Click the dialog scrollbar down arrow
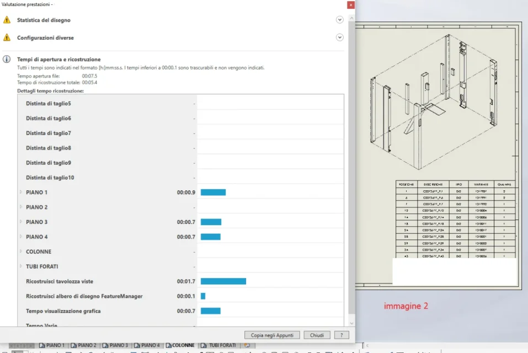 tap(351, 323)
